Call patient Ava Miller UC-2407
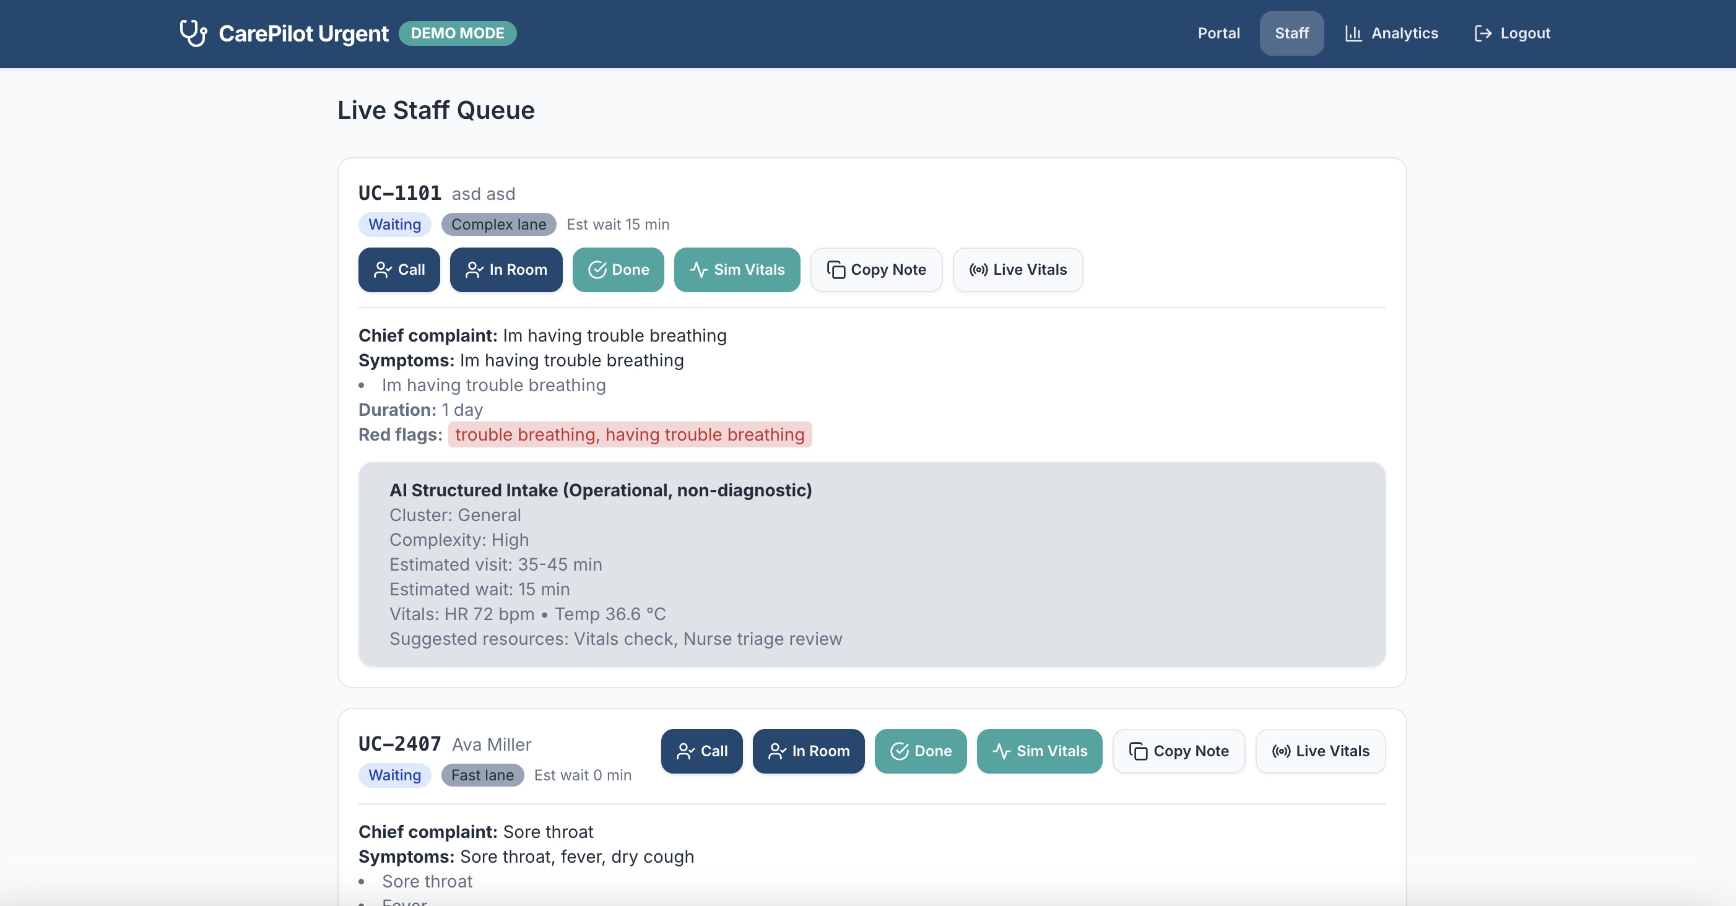 (701, 751)
